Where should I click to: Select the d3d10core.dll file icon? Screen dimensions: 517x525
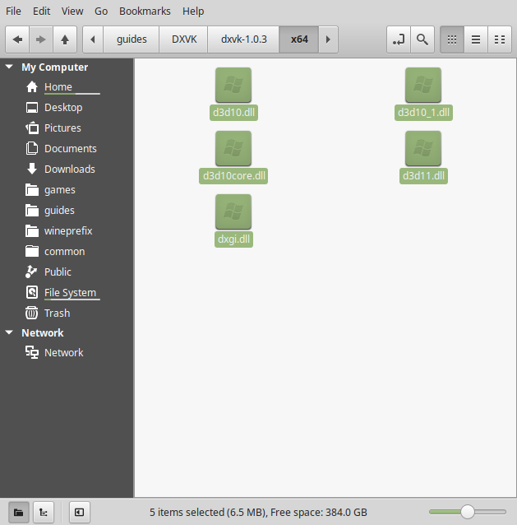click(233, 148)
